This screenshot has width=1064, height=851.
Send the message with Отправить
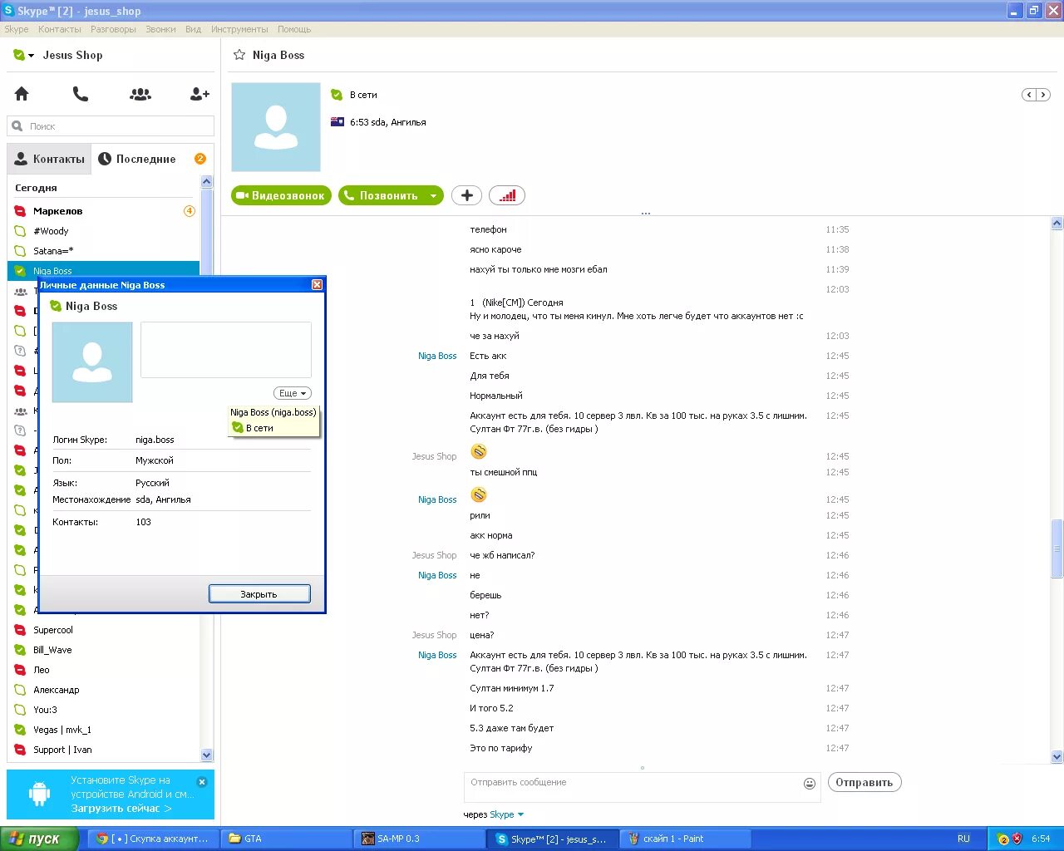point(864,782)
